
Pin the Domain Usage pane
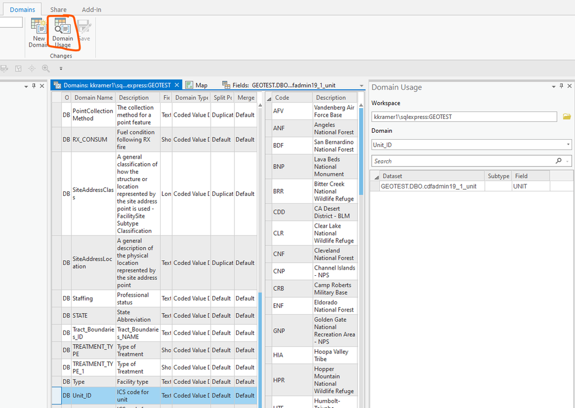click(562, 87)
